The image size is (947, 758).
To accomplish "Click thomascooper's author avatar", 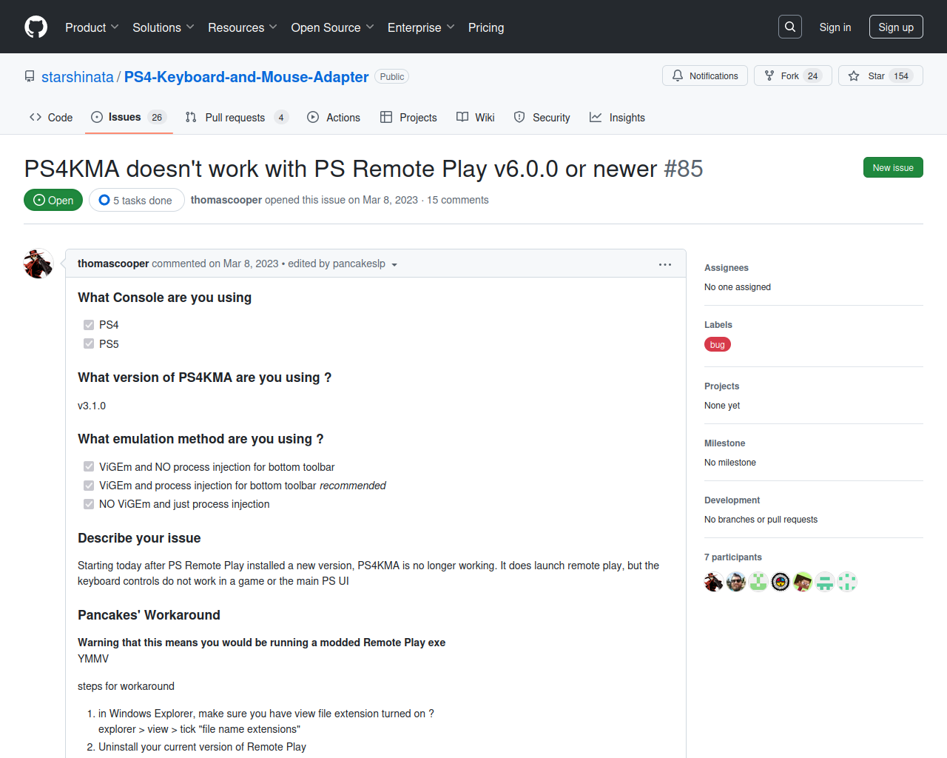I will 38,264.
